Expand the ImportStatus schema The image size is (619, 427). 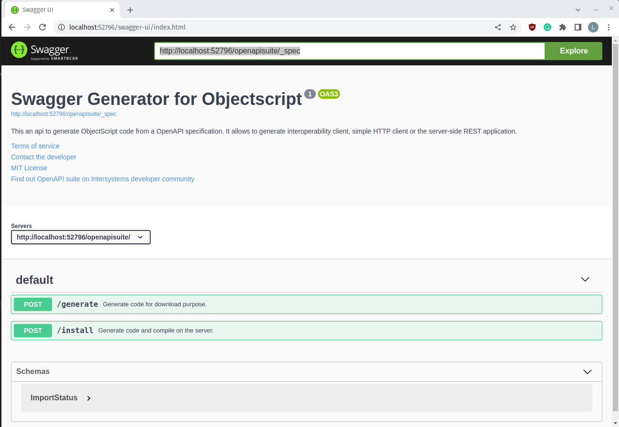[x=89, y=398]
